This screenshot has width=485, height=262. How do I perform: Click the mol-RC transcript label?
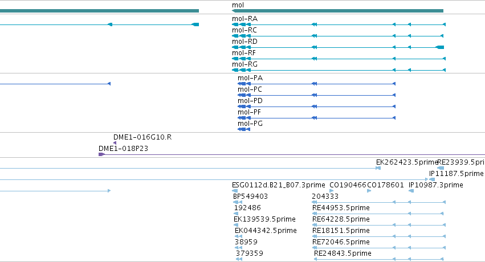[x=244, y=30]
